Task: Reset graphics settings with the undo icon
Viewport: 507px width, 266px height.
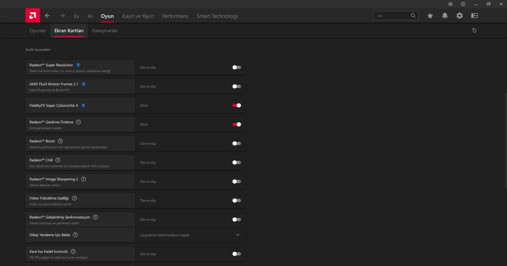Action: [474, 30]
